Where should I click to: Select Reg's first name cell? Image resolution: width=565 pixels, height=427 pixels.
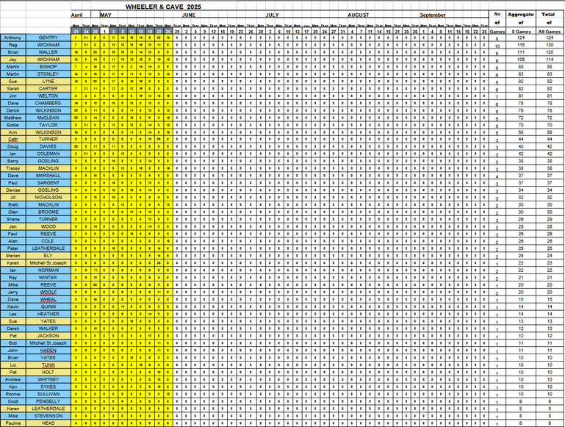[x=13, y=45]
